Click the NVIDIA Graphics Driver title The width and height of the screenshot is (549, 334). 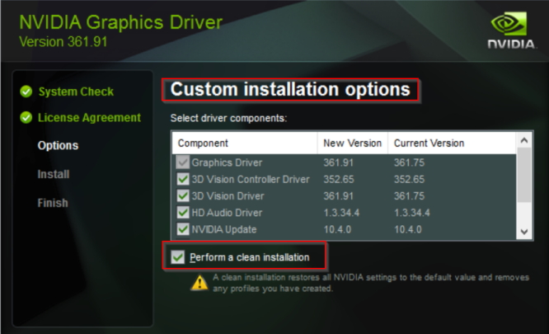tap(121, 22)
